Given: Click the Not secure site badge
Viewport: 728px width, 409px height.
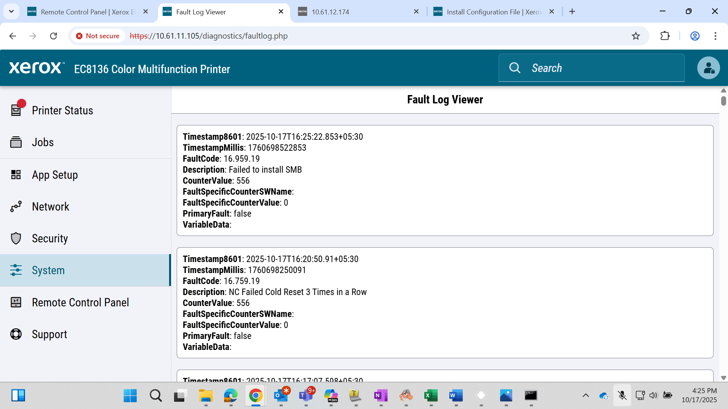Looking at the screenshot, I should click(x=98, y=36).
